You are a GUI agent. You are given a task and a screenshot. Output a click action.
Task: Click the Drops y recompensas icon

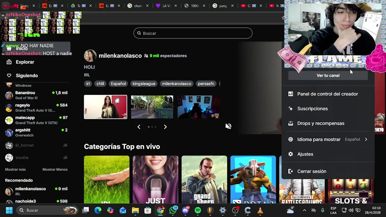point(290,123)
